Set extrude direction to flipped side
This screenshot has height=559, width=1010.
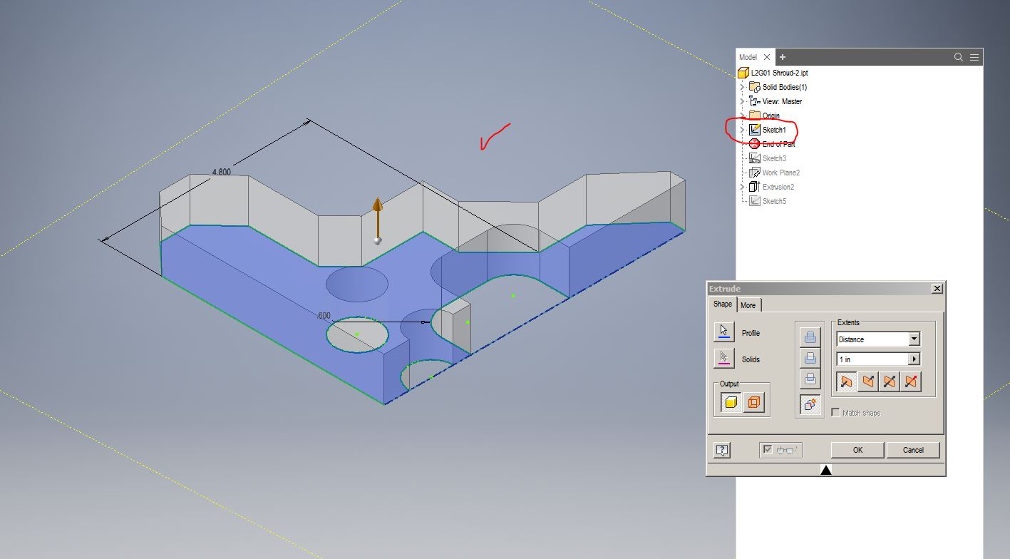coord(867,381)
